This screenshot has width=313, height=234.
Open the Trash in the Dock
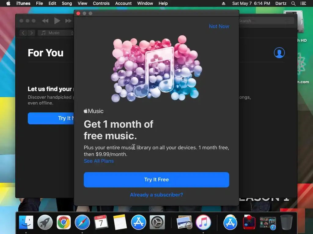(286, 222)
